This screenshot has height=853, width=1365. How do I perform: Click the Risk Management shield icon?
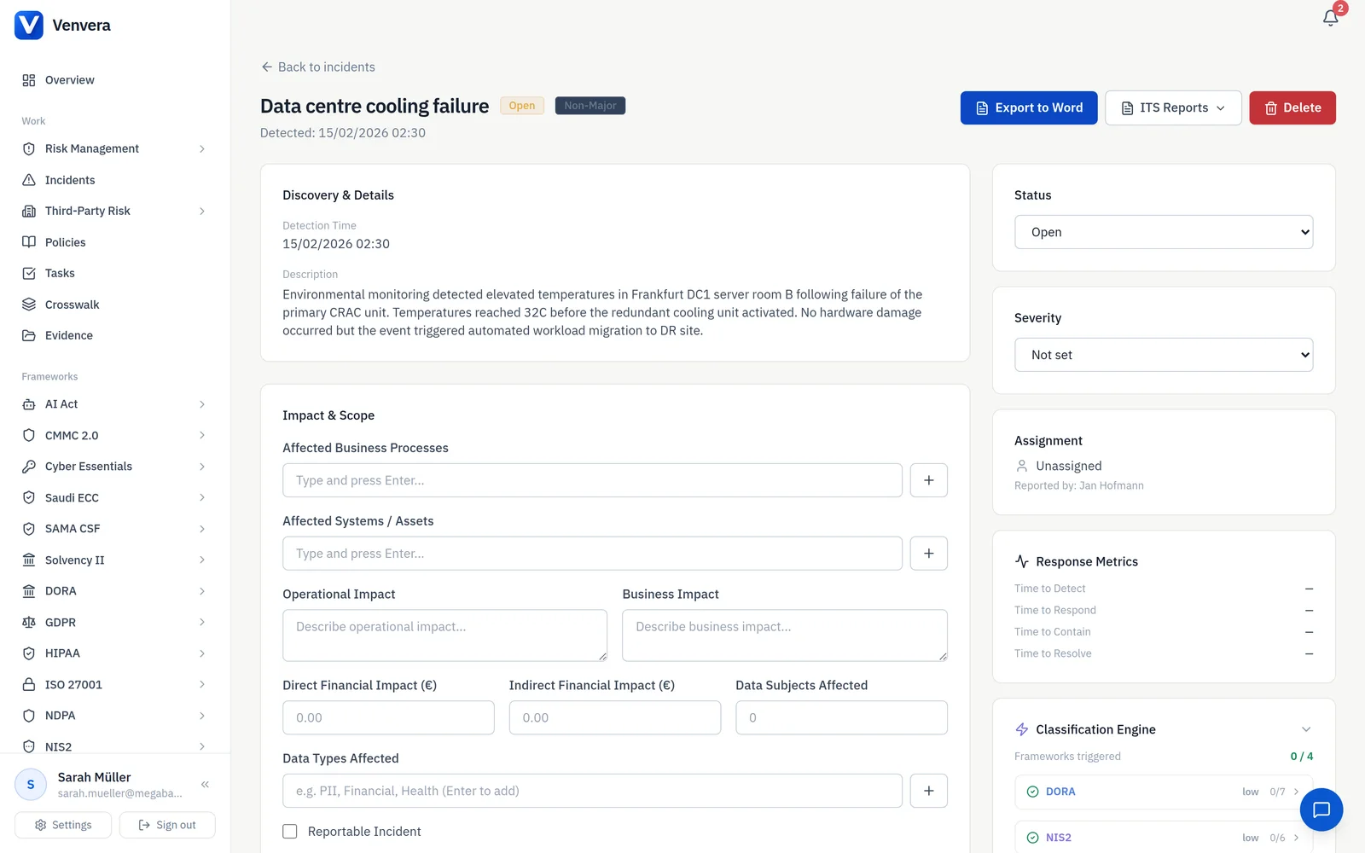[29, 148]
